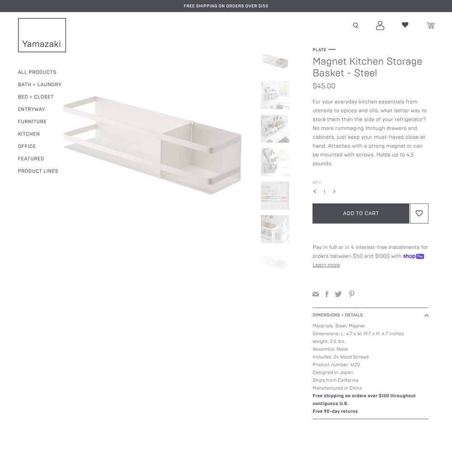View wishlist via header heart icon

405,25
